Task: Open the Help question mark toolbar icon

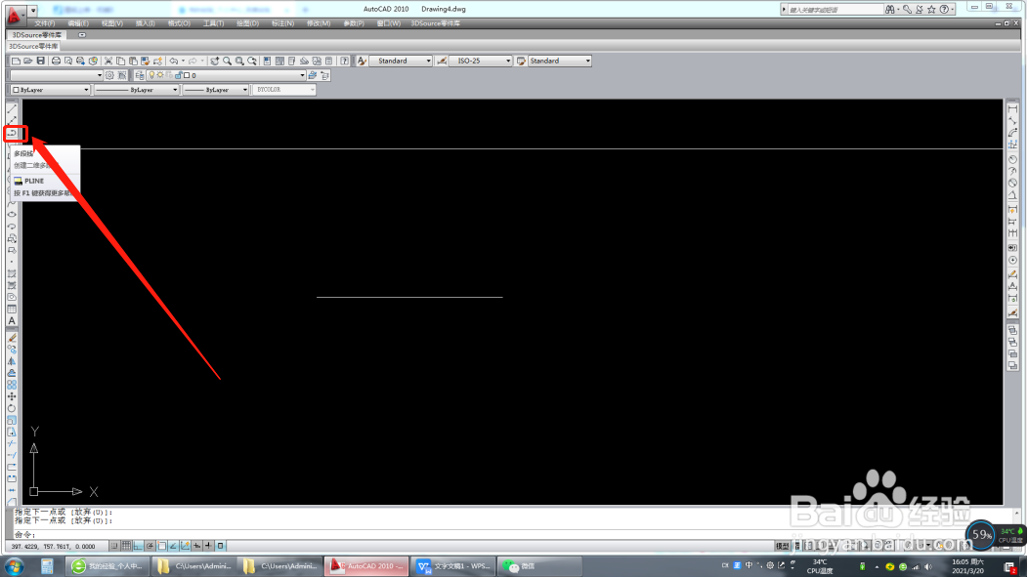Action: (345, 61)
